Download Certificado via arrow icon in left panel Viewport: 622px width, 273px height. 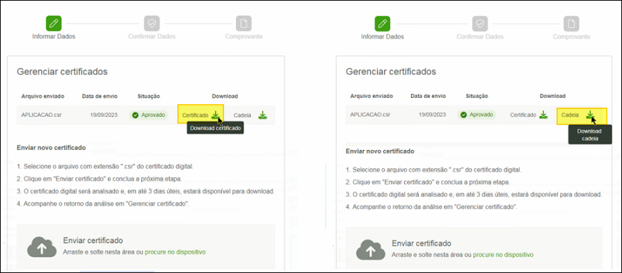(215, 115)
